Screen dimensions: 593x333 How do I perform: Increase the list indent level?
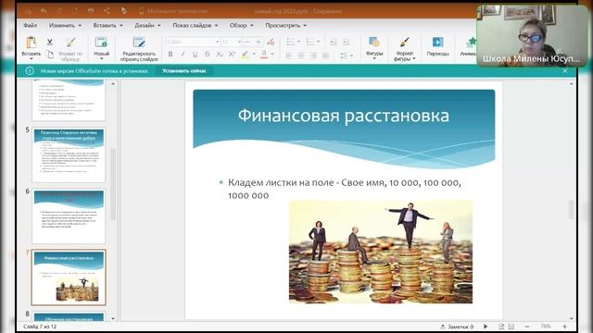coord(346,42)
